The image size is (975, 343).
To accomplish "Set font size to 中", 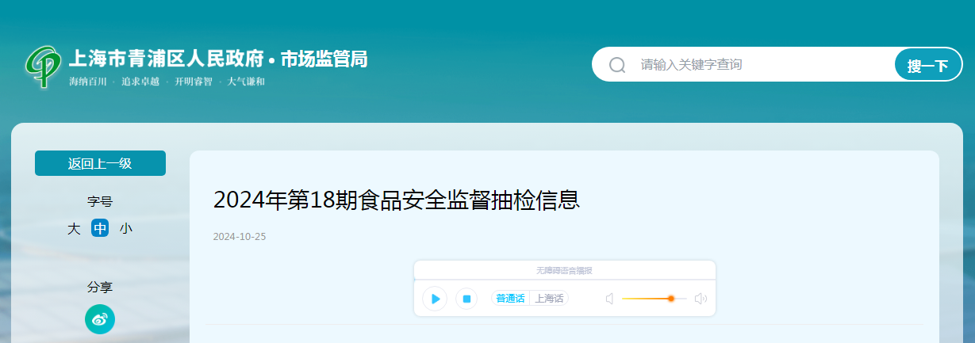I will (100, 228).
